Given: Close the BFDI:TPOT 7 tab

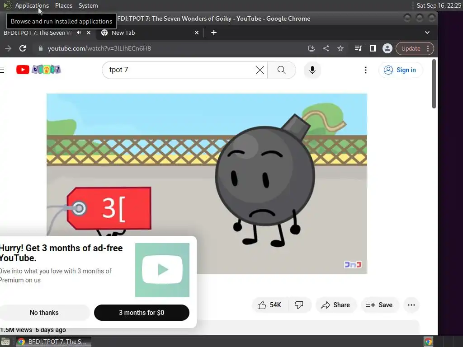Looking at the screenshot, I should click(88, 33).
